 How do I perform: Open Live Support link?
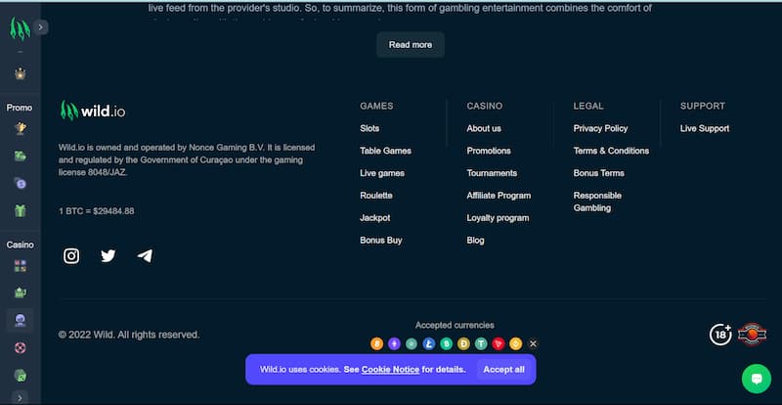click(x=705, y=128)
